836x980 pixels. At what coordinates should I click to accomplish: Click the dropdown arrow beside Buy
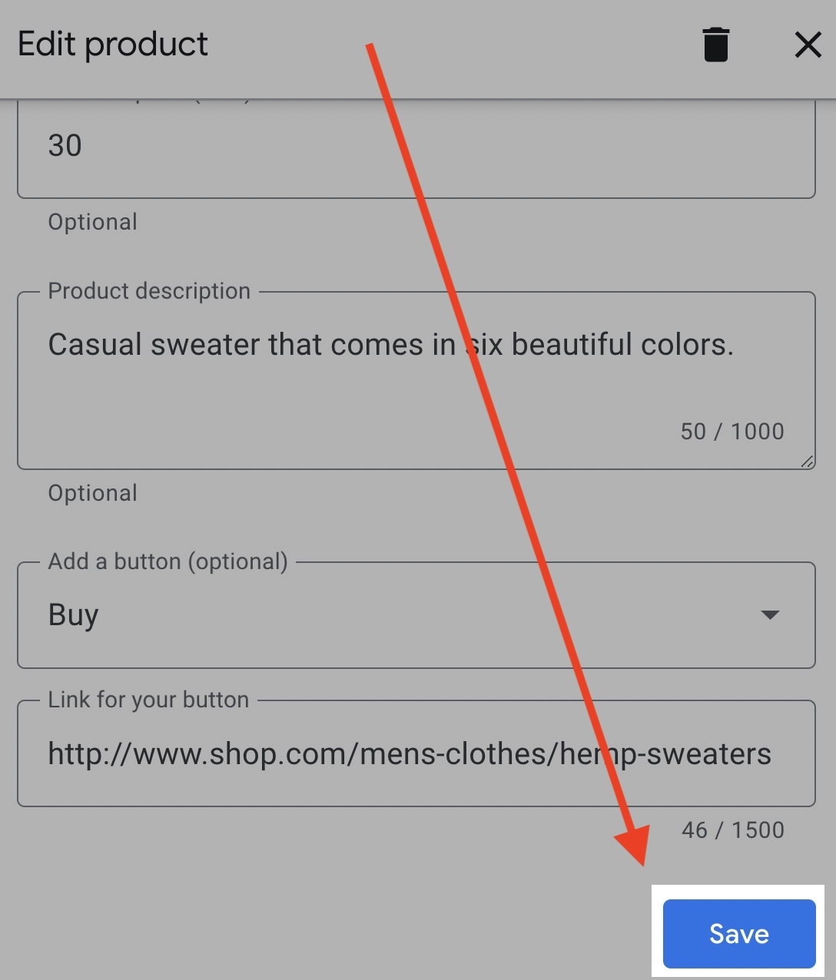click(x=770, y=615)
